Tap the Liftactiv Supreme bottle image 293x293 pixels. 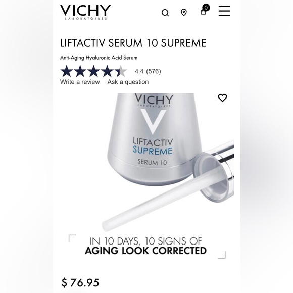[x=153, y=139]
